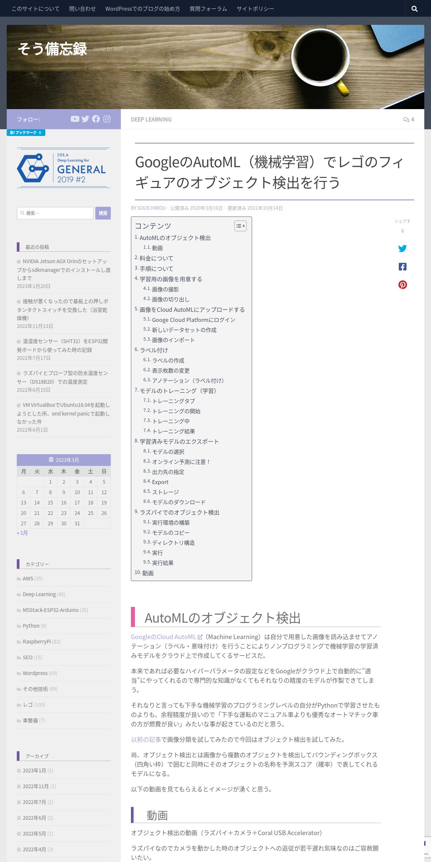Image resolution: width=431 pixels, height=862 pixels.
Task: Jump to ラベル付け in contents
Action: [x=154, y=350]
